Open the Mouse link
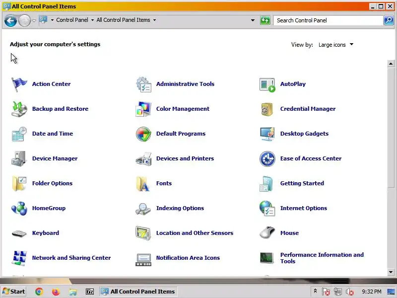This screenshot has width=397, height=298. [289, 233]
